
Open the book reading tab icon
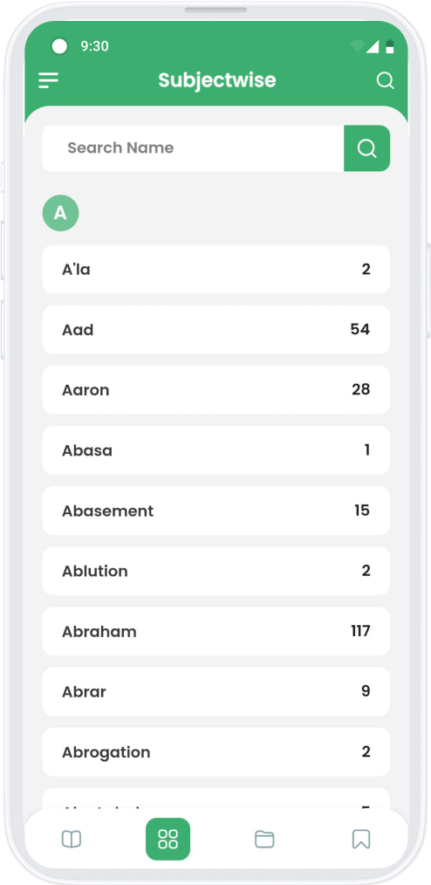pos(71,840)
